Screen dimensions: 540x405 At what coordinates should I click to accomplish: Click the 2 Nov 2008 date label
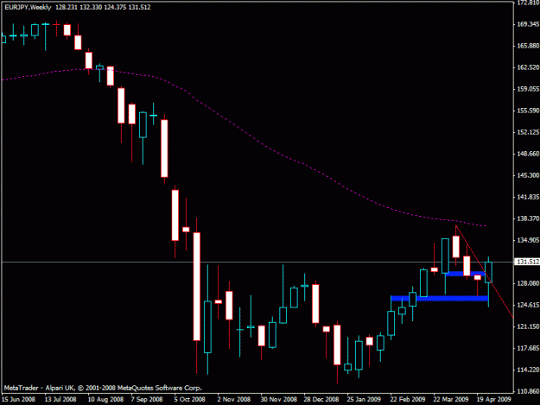(233, 400)
